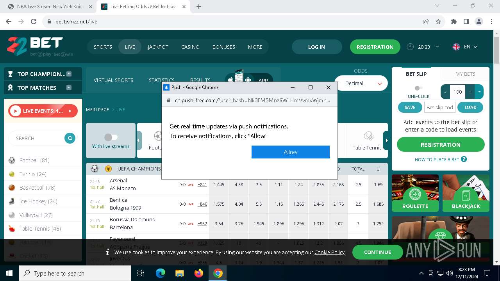Open the SPORTS menu
Screen dimensions: 500x281
[103, 47]
